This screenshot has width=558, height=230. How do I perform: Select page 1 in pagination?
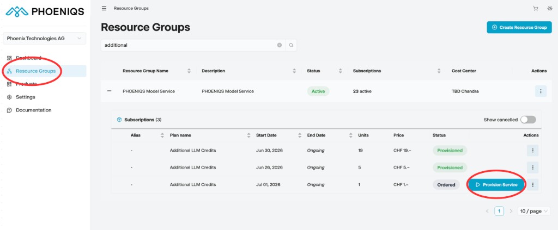[499, 211]
